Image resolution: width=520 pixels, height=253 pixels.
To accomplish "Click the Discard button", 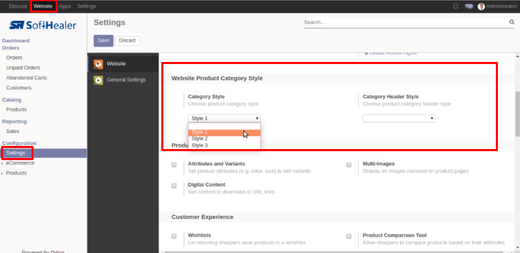I will [x=127, y=41].
